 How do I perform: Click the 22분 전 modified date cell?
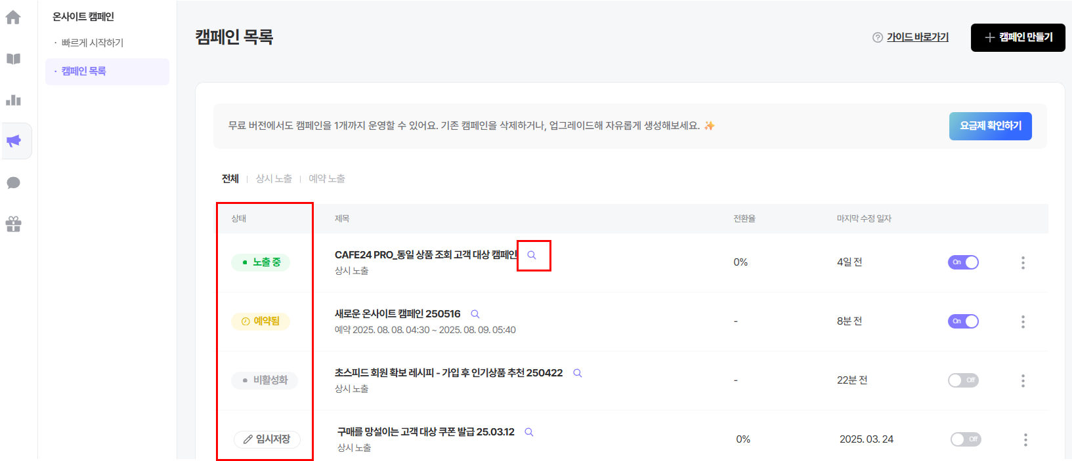[852, 380]
